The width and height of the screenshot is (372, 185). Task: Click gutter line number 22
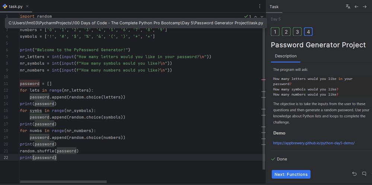6,158
